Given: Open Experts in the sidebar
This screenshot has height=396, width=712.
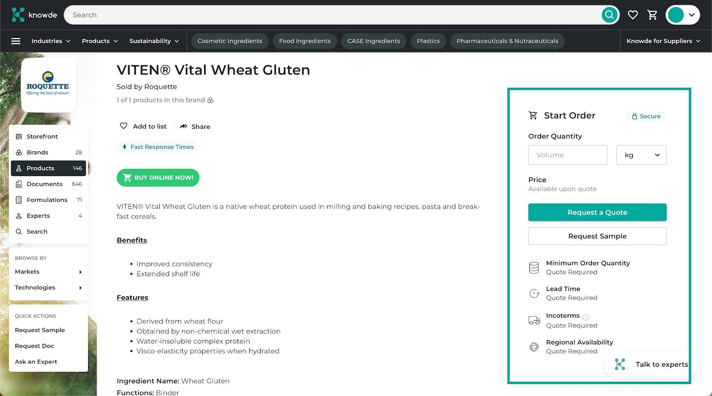Looking at the screenshot, I should [49, 216].
